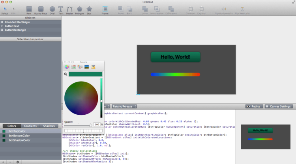296x164 pixels.
Task: Switch to crayons mode in Colors panel
Action: point(93,67)
